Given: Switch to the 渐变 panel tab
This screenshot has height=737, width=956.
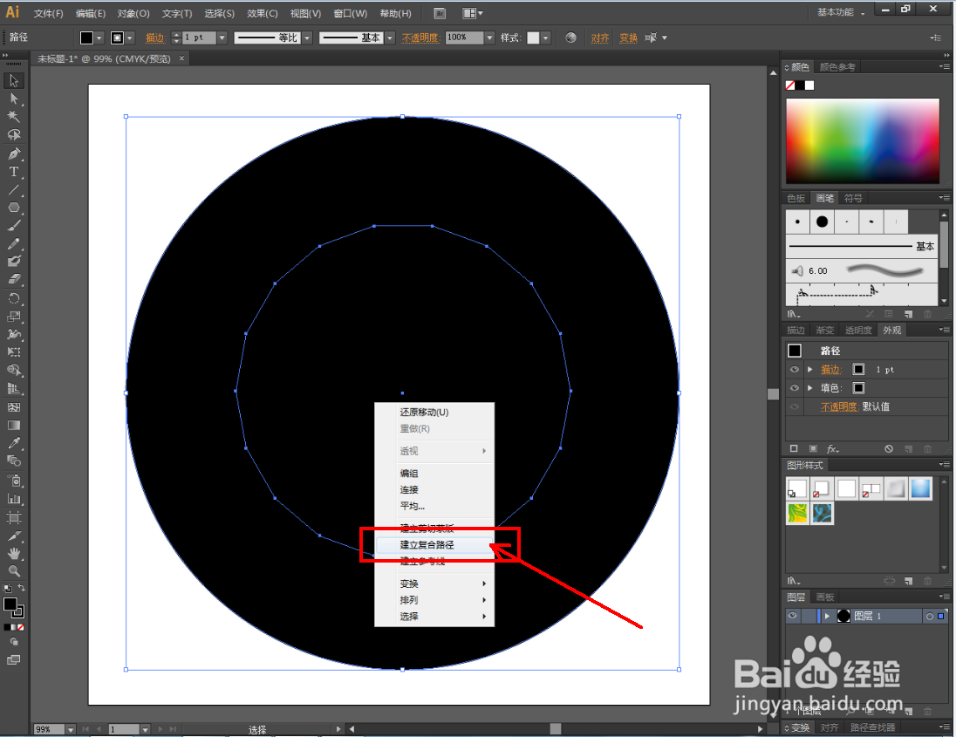Looking at the screenshot, I should tap(825, 331).
